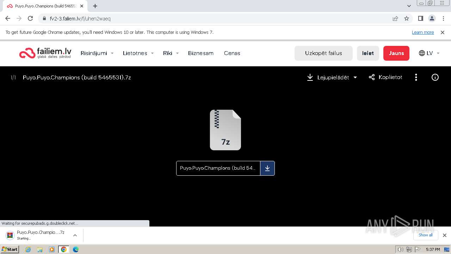This screenshot has height=254, width=451.
Task: Click the share page icon in address bar
Action: [395, 19]
